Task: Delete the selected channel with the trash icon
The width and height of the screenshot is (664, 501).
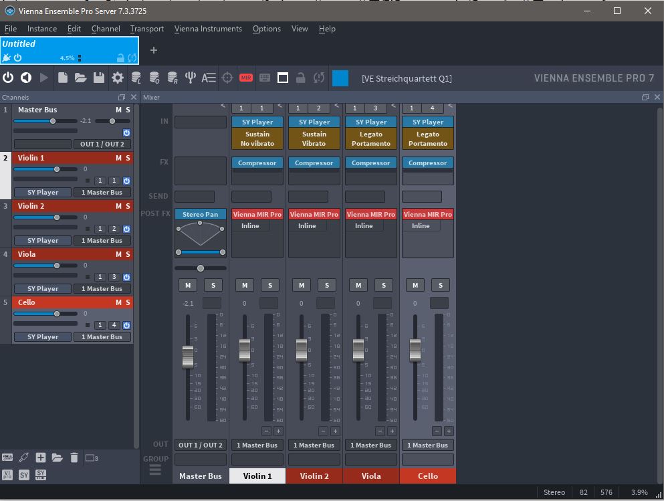Action: (x=74, y=458)
